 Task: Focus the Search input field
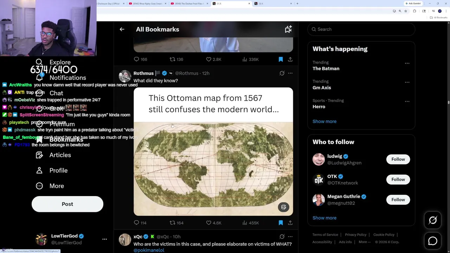(x=361, y=29)
